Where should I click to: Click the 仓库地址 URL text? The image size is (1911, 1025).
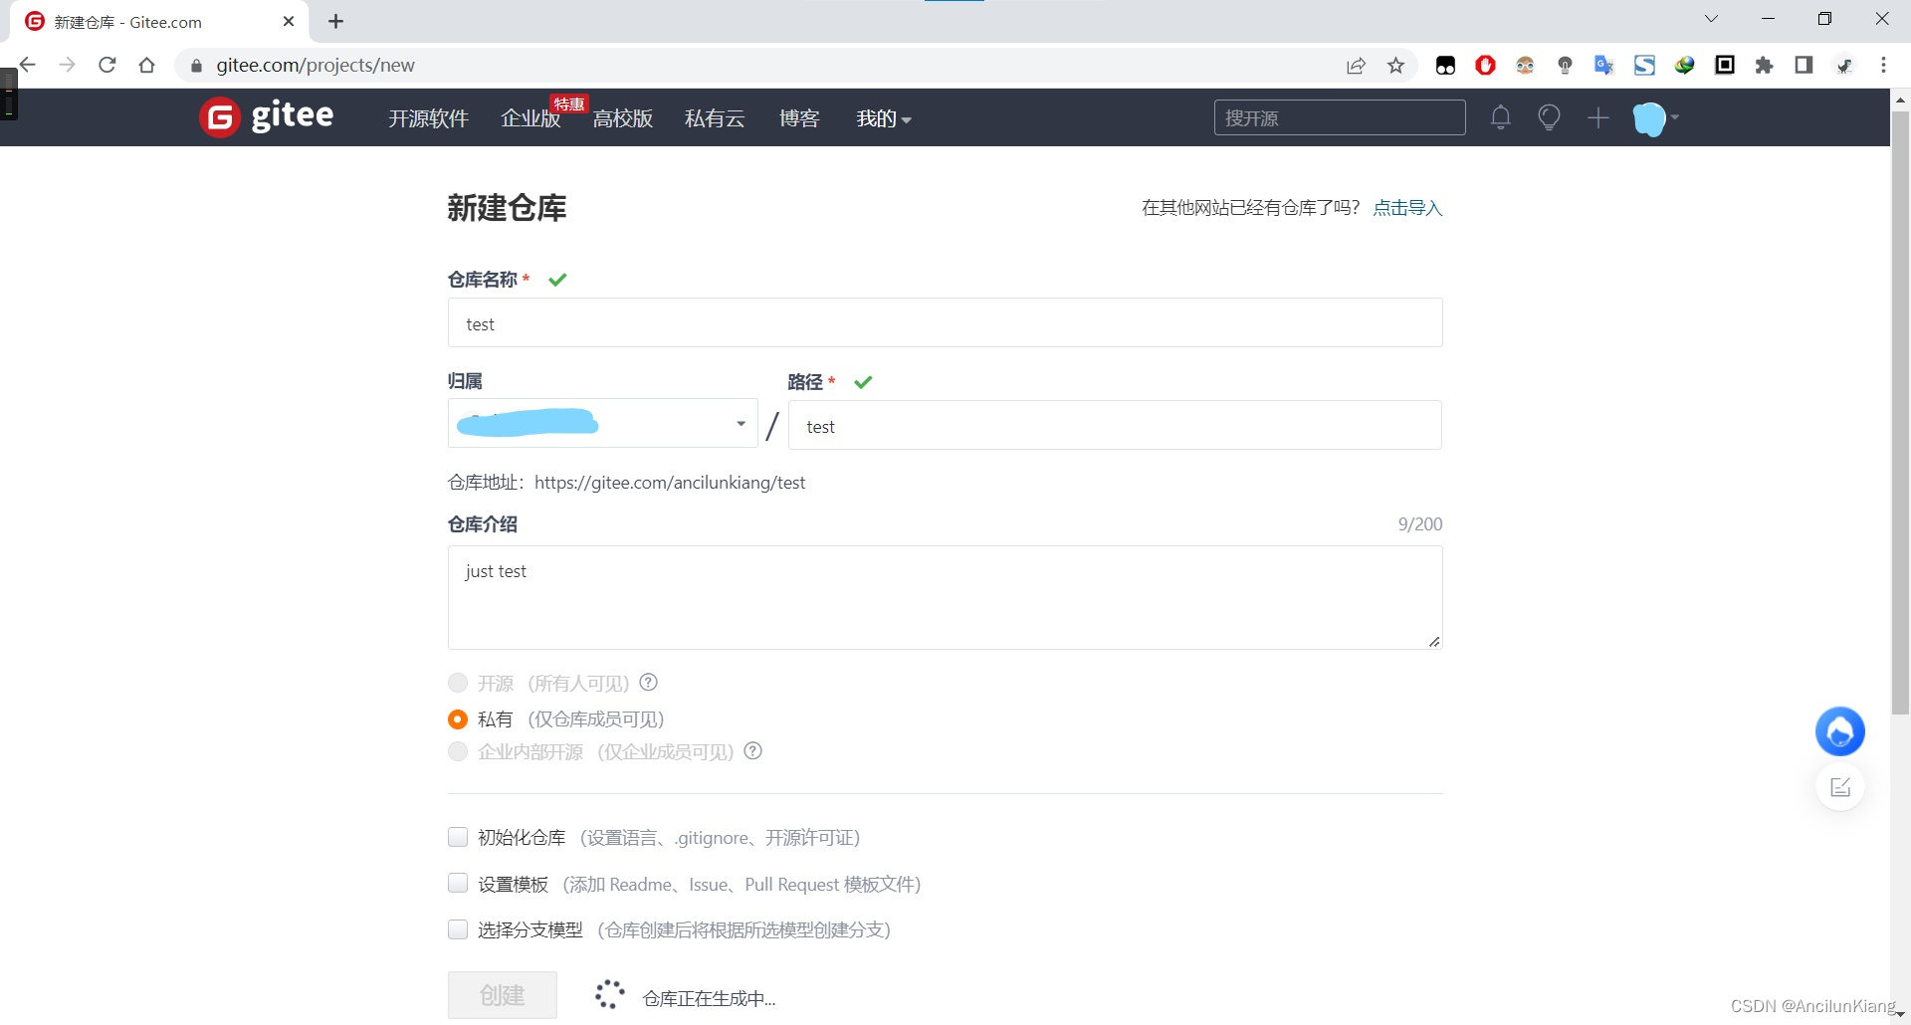(670, 483)
